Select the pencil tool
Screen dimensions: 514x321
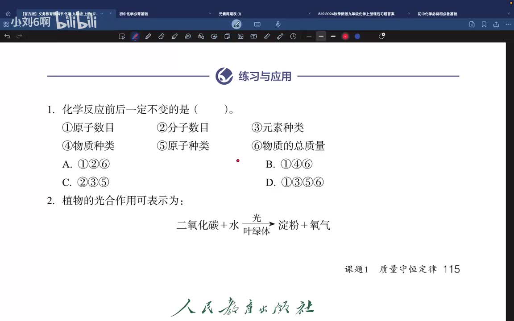(148, 37)
